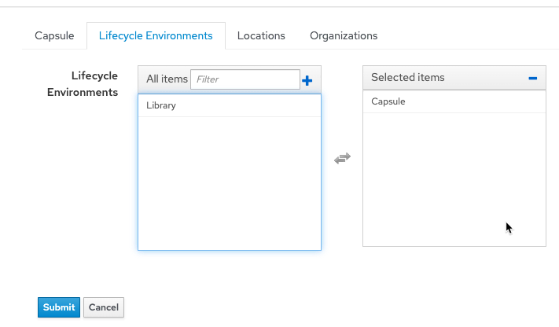
Task: Switch to the Capsule tab
Action: tap(54, 35)
